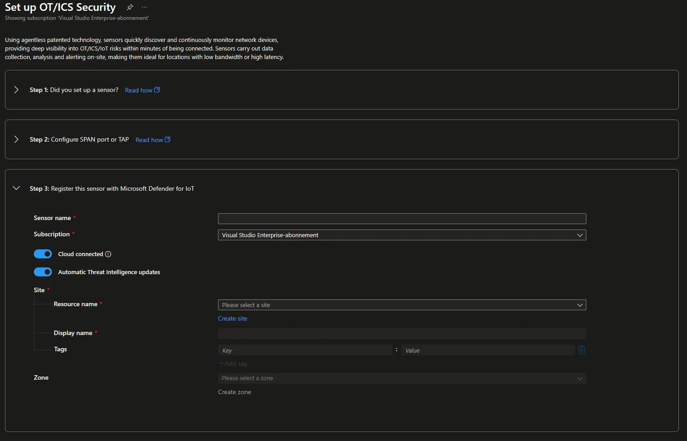Open the 'Please select a site' dropdown
This screenshot has width=687, height=441.
(402, 305)
